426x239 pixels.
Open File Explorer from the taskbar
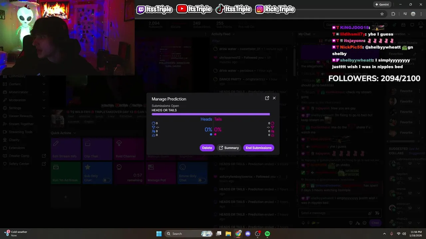coord(228,234)
